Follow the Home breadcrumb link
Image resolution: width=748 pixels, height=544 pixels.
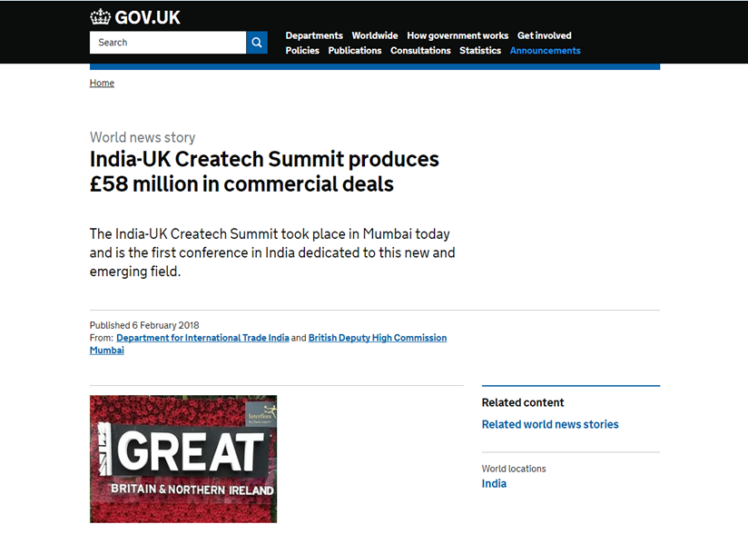pos(102,83)
